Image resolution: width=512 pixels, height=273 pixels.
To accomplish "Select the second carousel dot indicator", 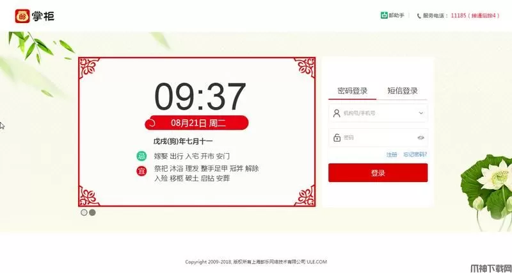I will coord(92,213).
